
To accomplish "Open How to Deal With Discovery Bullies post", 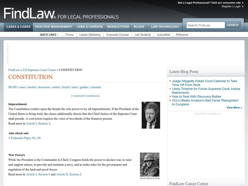I will pyautogui.click(x=197, y=96).
